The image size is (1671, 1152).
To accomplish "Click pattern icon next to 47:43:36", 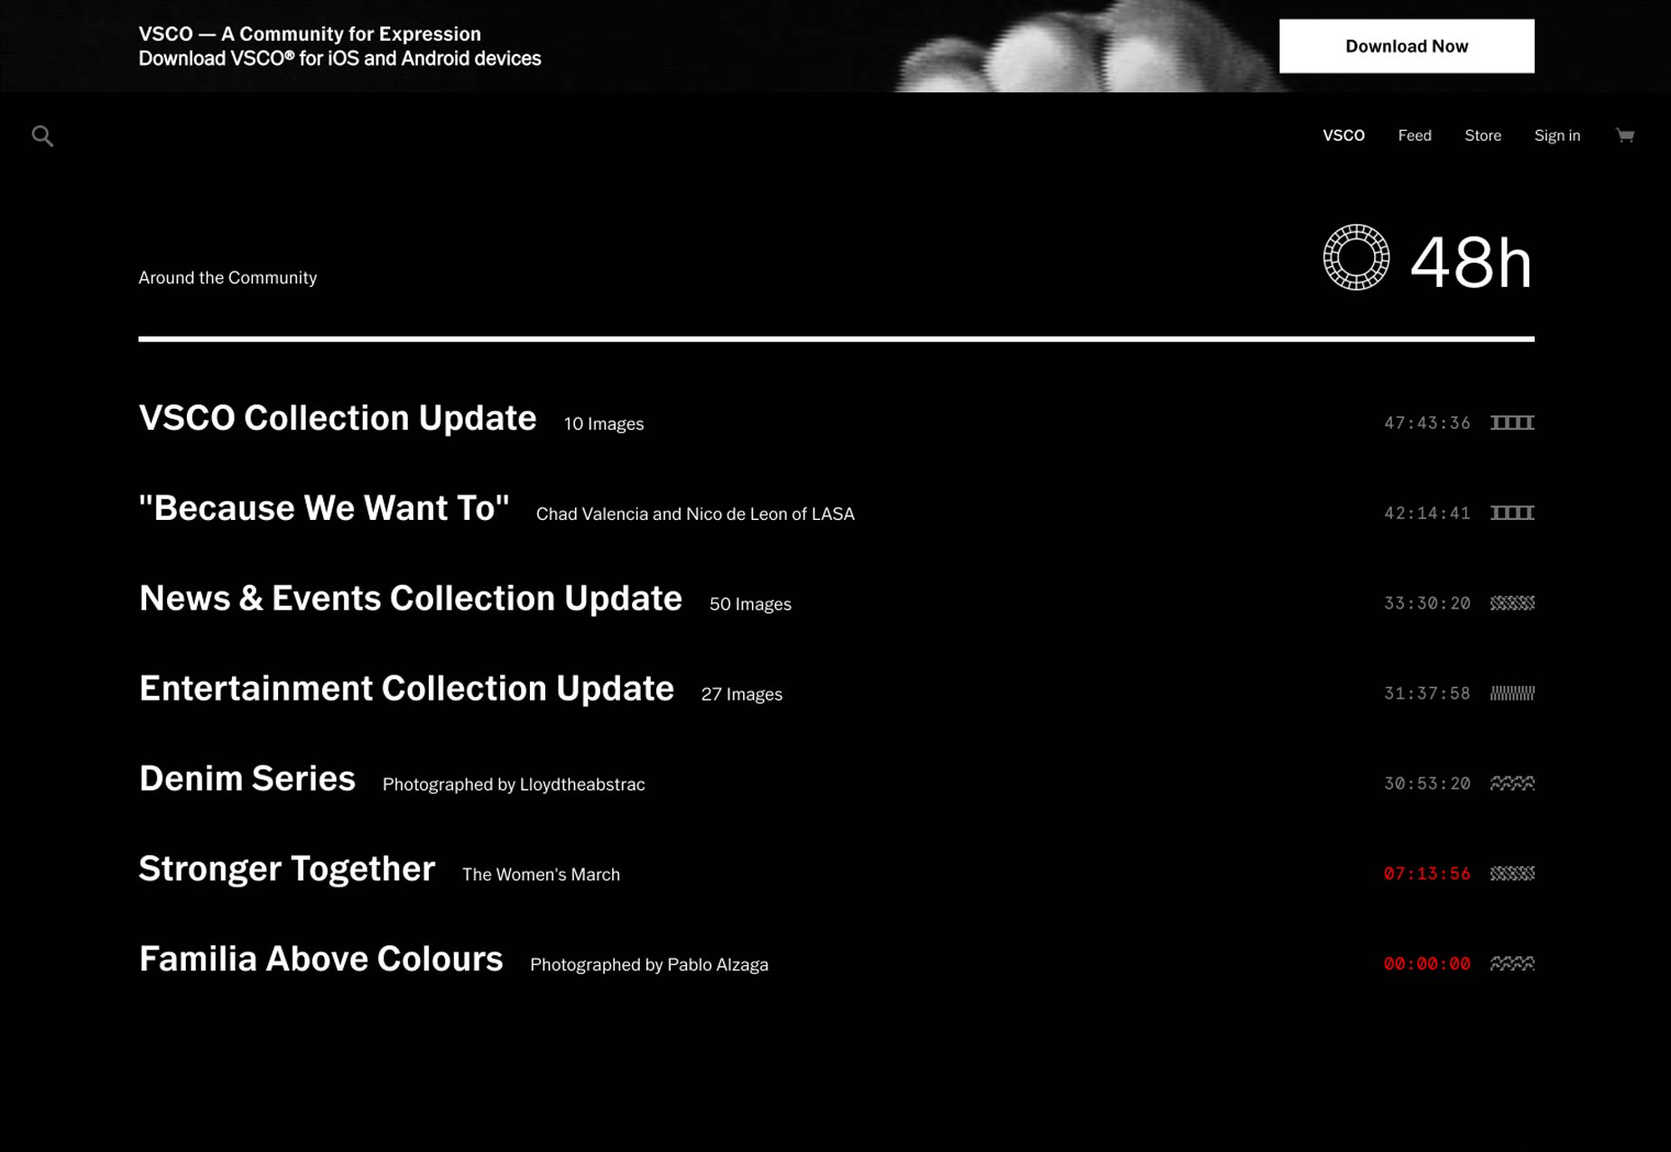I will tap(1512, 423).
